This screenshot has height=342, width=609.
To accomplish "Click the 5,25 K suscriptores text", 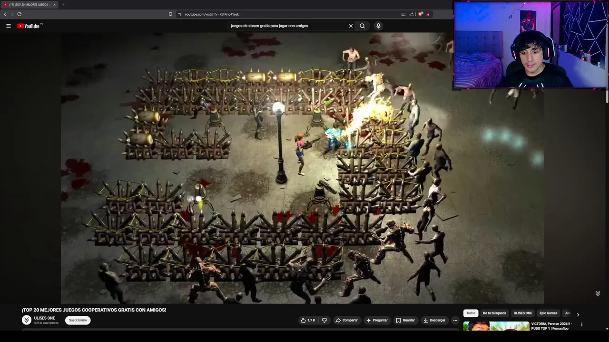I will (x=46, y=323).
